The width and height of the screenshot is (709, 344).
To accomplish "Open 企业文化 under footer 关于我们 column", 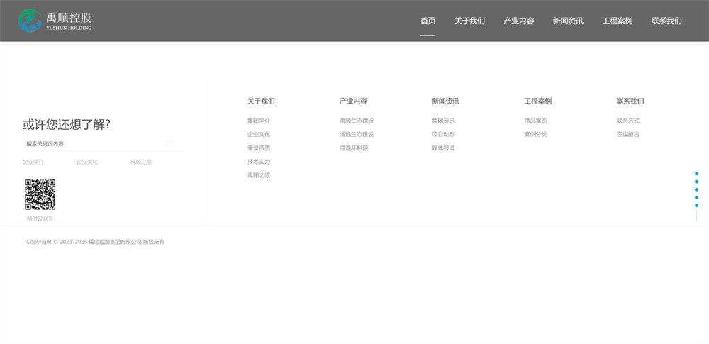I will pyautogui.click(x=259, y=135).
